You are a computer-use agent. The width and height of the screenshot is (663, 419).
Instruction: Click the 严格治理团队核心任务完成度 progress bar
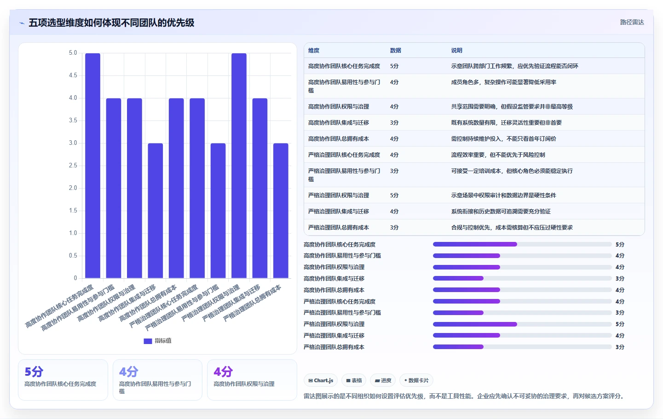tap(522, 301)
